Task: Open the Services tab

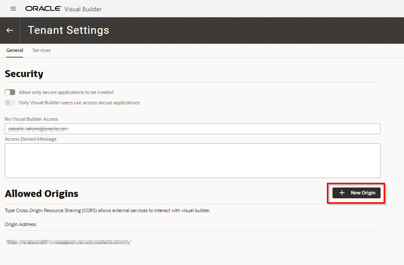Action: tap(42, 50)
